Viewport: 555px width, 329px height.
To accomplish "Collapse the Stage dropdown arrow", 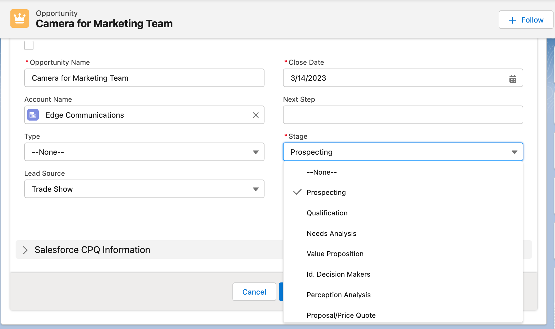I will [x=515, y=152].
